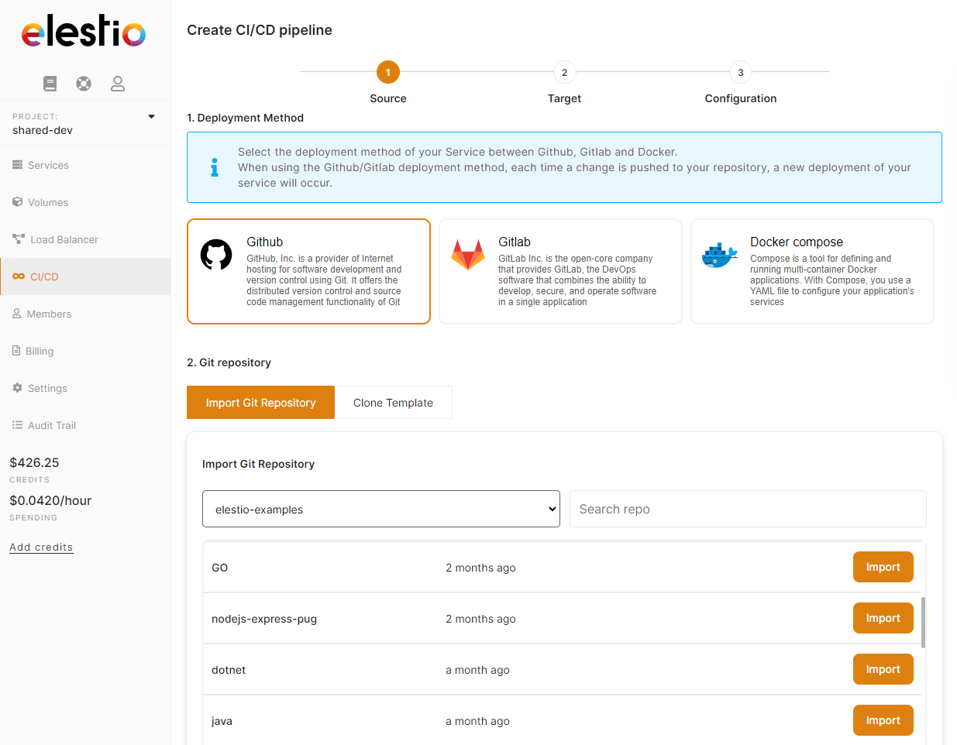Switch to Clone Template tab
Screen dimensions: 957x745
click(x=393, y=403)
